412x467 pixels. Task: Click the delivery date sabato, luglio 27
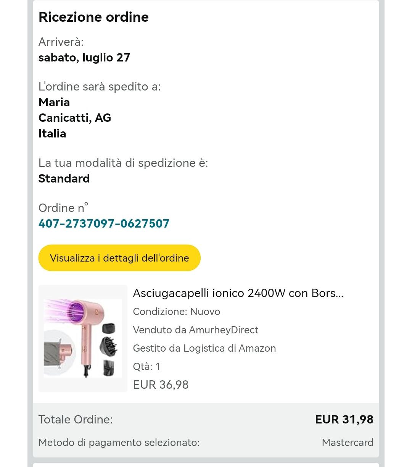[x=84, y=58]
